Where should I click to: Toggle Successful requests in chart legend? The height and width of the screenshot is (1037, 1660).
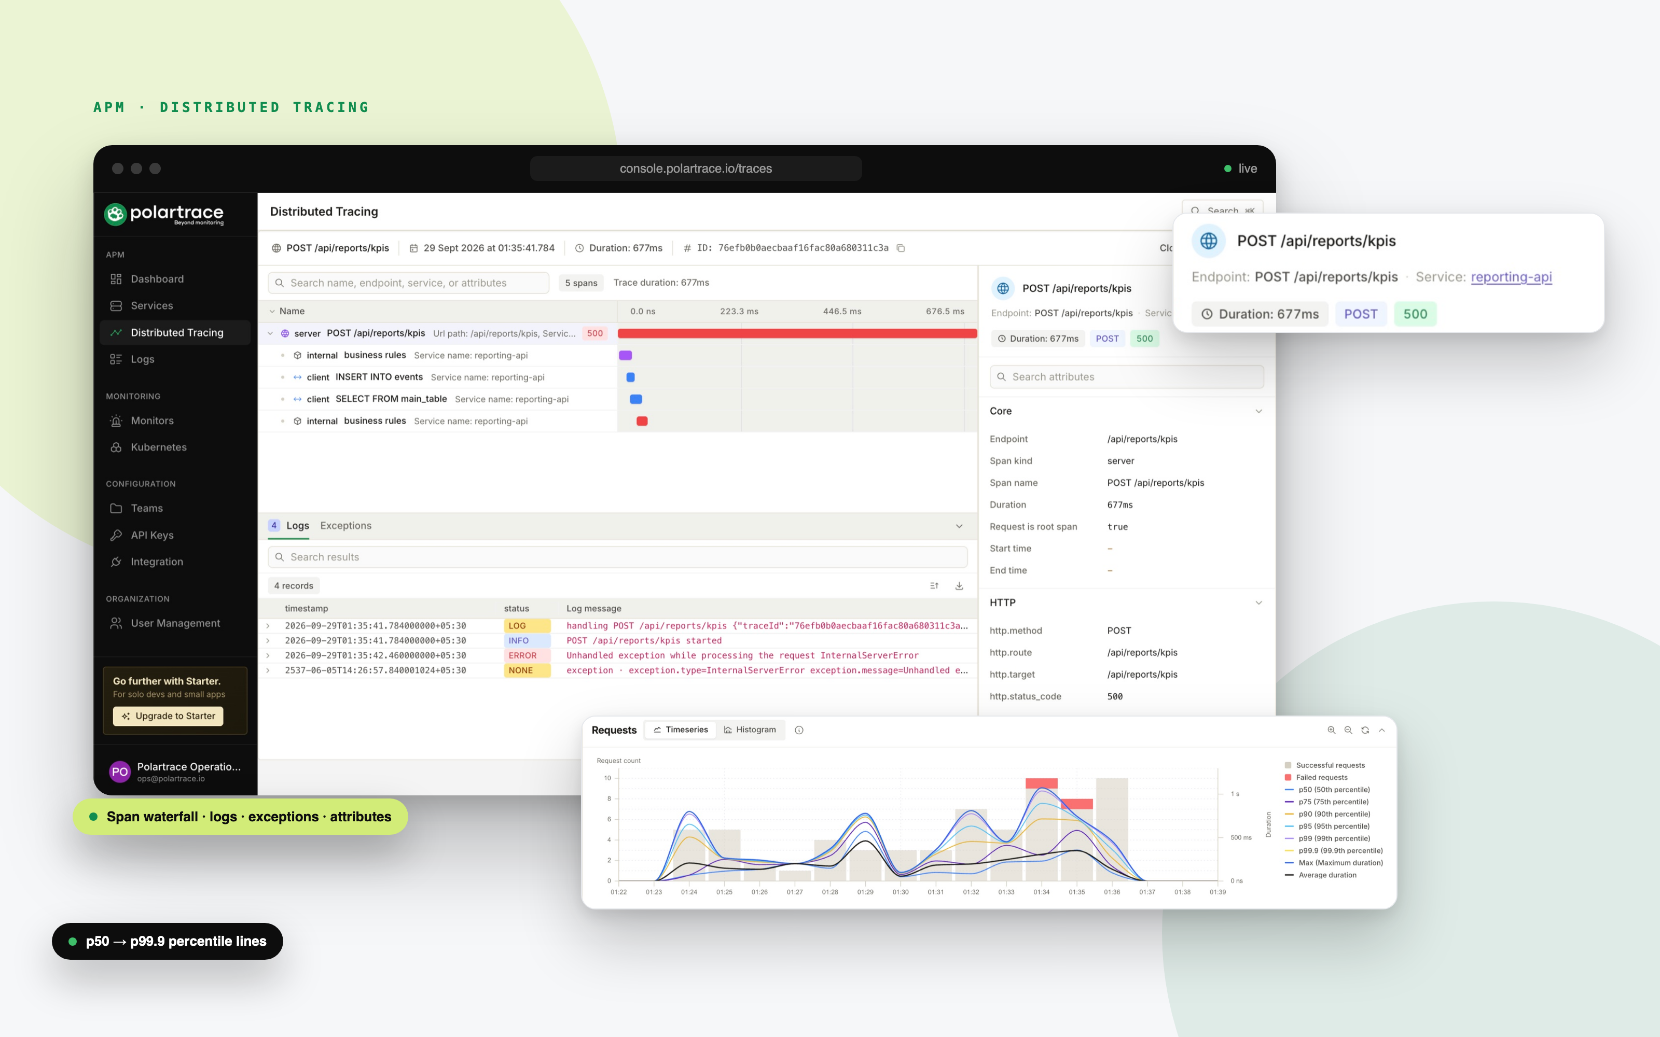tap(1324, 765)
